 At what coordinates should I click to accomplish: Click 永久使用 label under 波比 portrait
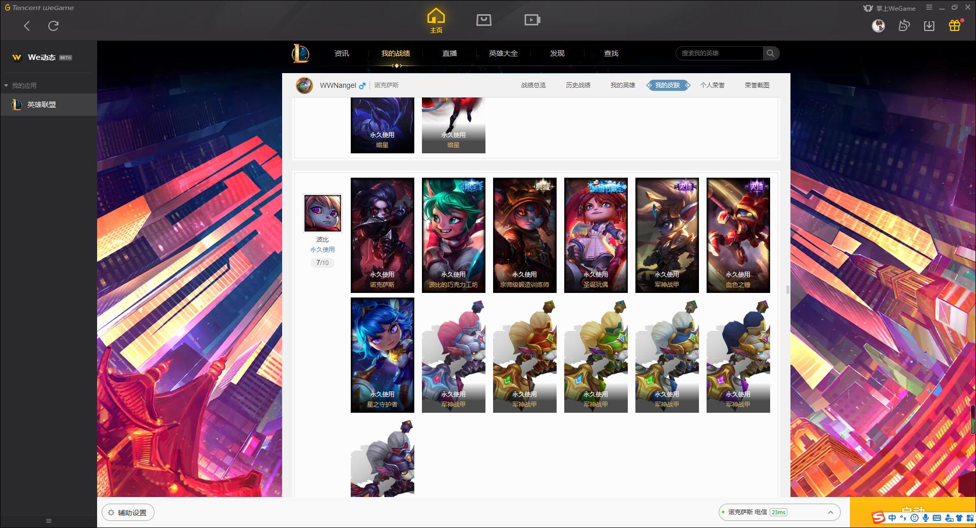point(322,250)
